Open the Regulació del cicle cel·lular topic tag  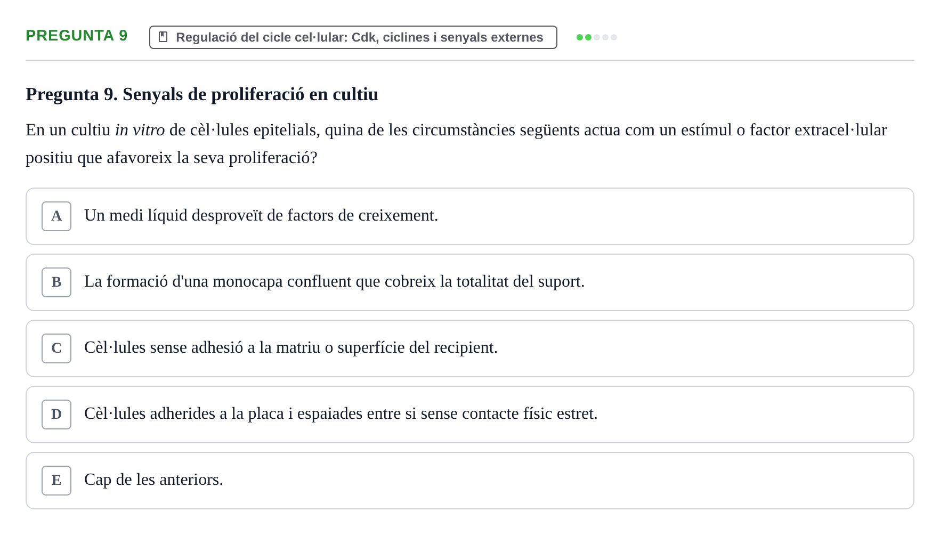pyautogui.click(x=353, y=37)
